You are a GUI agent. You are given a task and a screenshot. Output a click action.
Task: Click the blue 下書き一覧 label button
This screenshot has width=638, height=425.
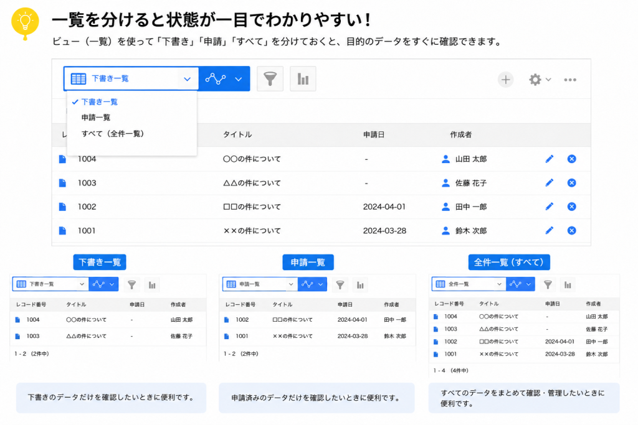pyautogui.click(x=100, y=262)
